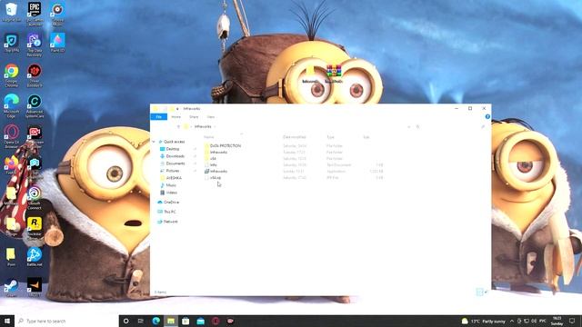Open Videos in the navigation pane
Screen dimensions: 582x327
(172, 193)
